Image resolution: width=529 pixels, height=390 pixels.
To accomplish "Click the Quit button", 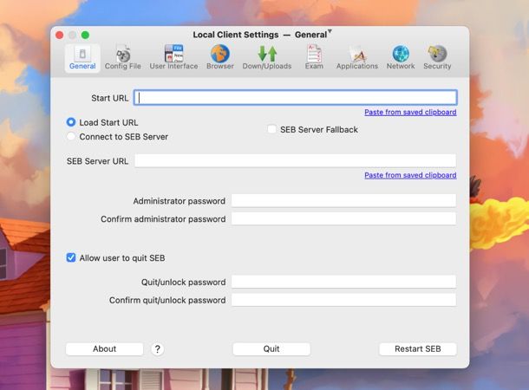I will coord(271,349).
